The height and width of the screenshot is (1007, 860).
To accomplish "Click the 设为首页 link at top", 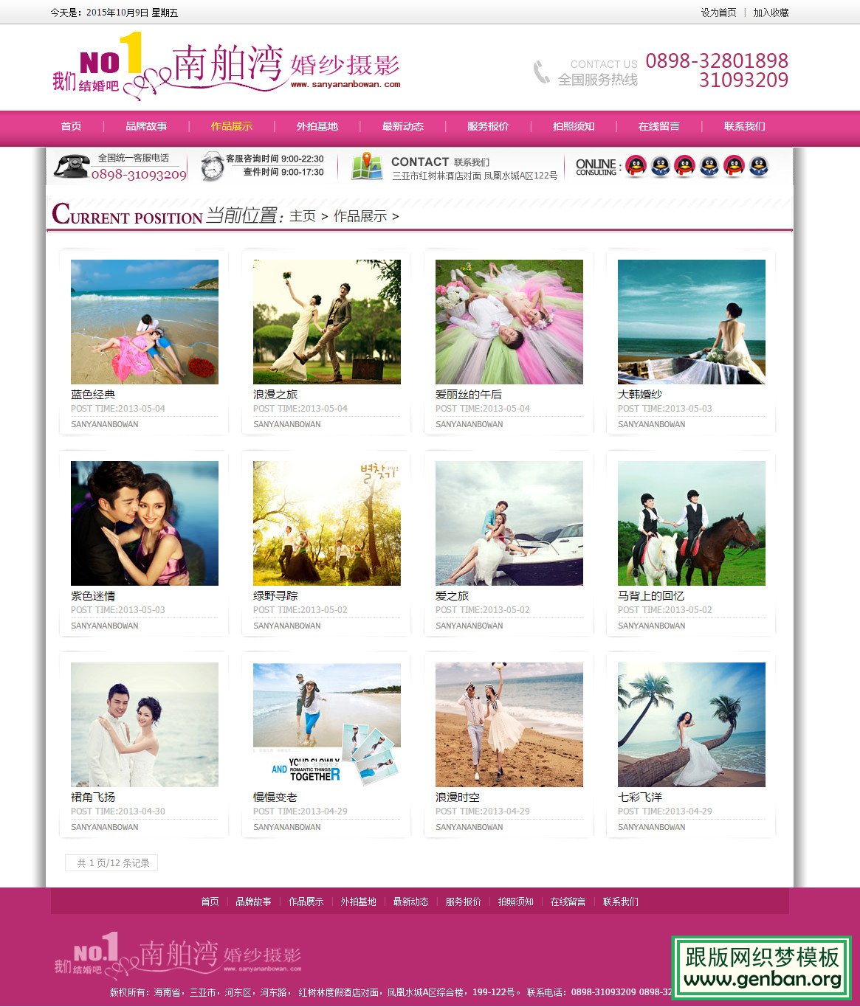I will [x=718, y=13].
